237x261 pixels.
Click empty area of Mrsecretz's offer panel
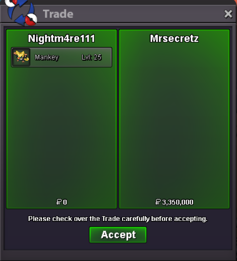click(x=174, y=120)
